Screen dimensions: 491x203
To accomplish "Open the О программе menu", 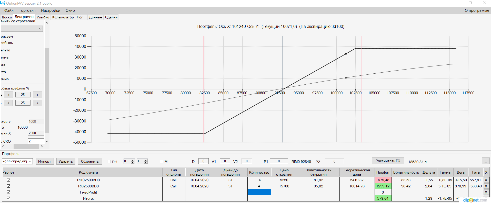I will point(477,10).
